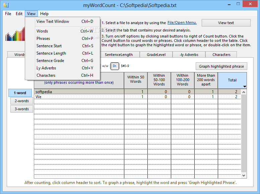Image resolution: width=260 pixels, height=194 pixels.
Task: Switch to the SentenceLength tab
Action: pyautogui.click(x=120, y=55)
